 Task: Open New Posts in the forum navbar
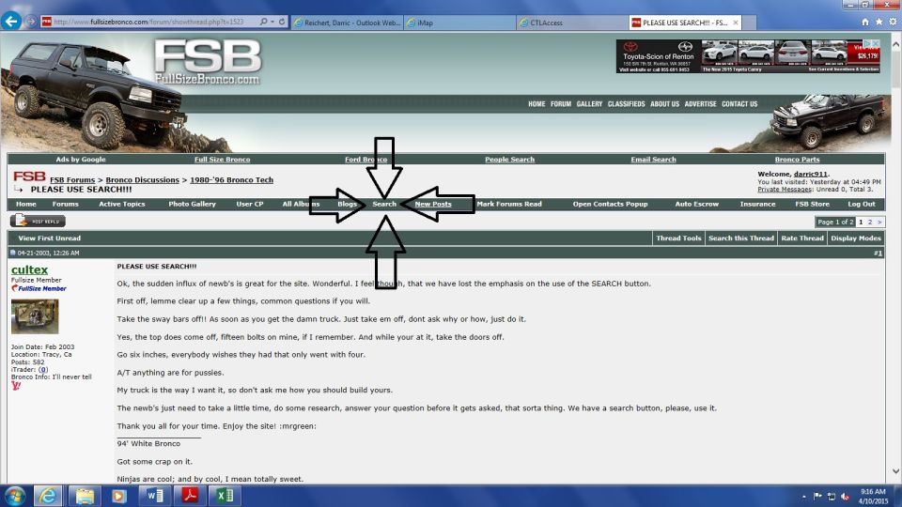[432, 204]
